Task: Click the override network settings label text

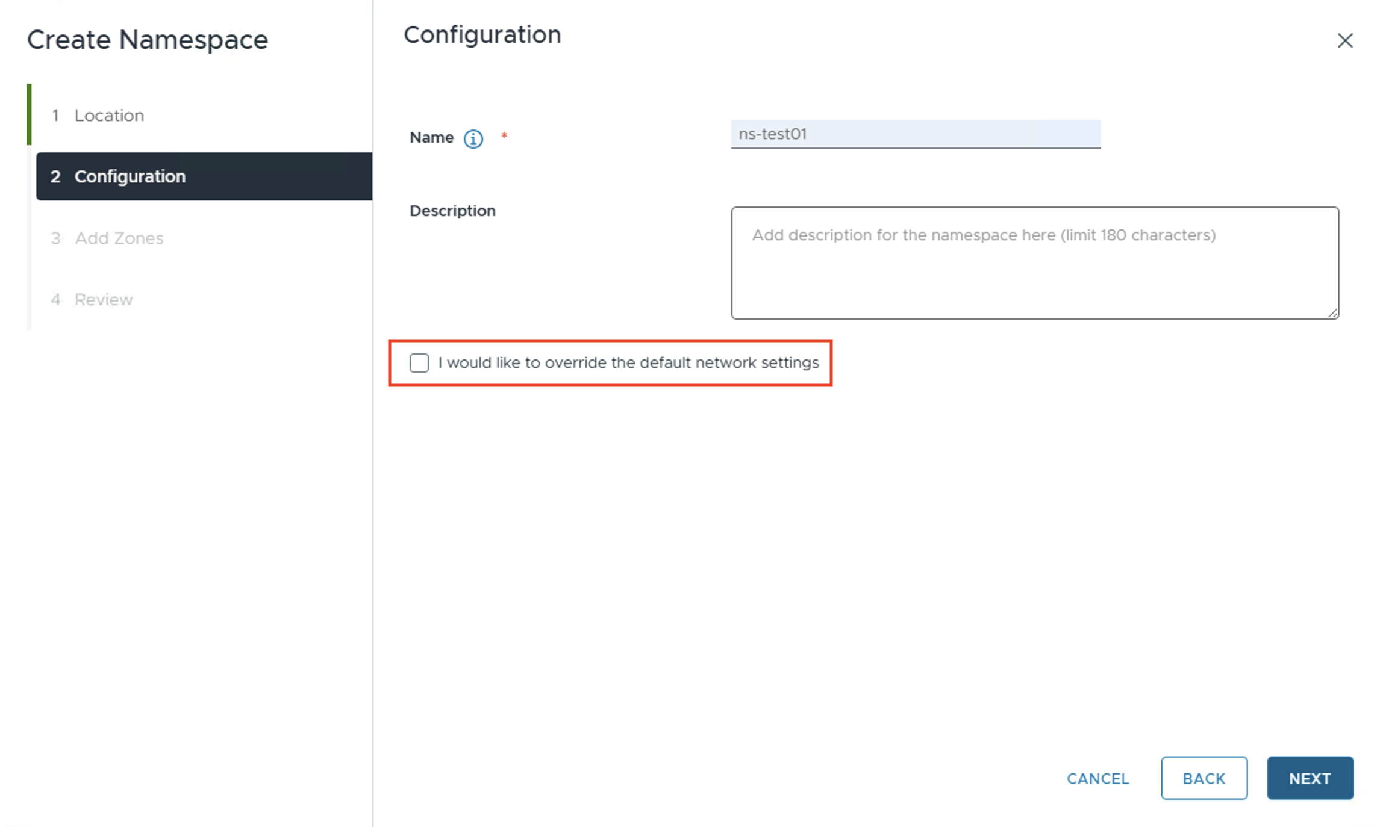Action: [x=628, y=362]
